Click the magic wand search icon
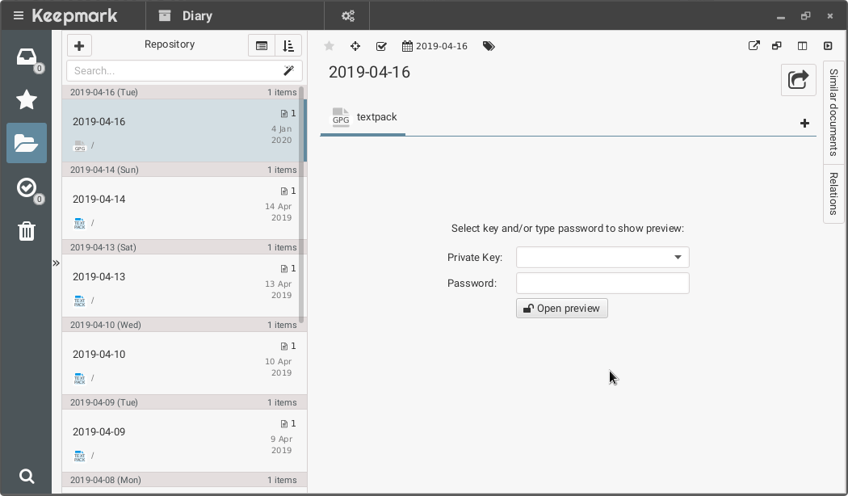848x496 pixels. tap(288, 70)
